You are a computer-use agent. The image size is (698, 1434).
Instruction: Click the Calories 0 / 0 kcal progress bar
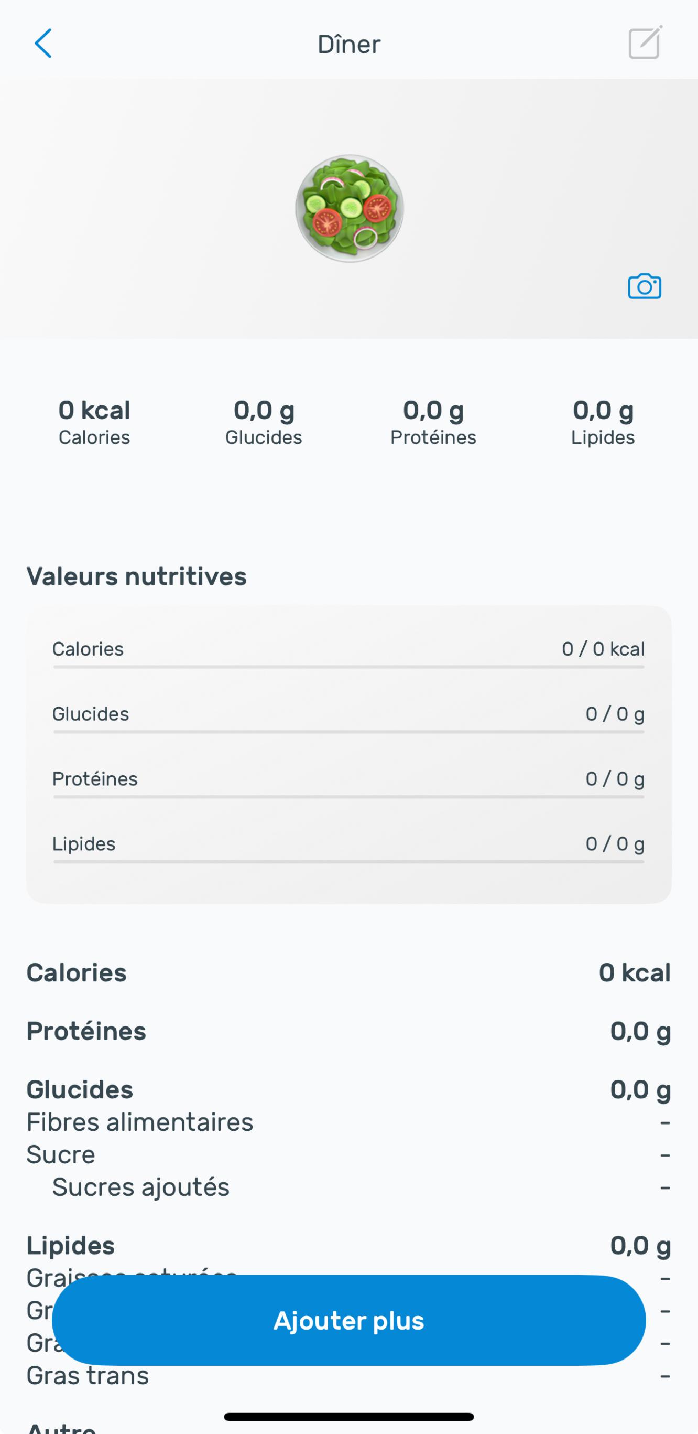pos(348,666)
